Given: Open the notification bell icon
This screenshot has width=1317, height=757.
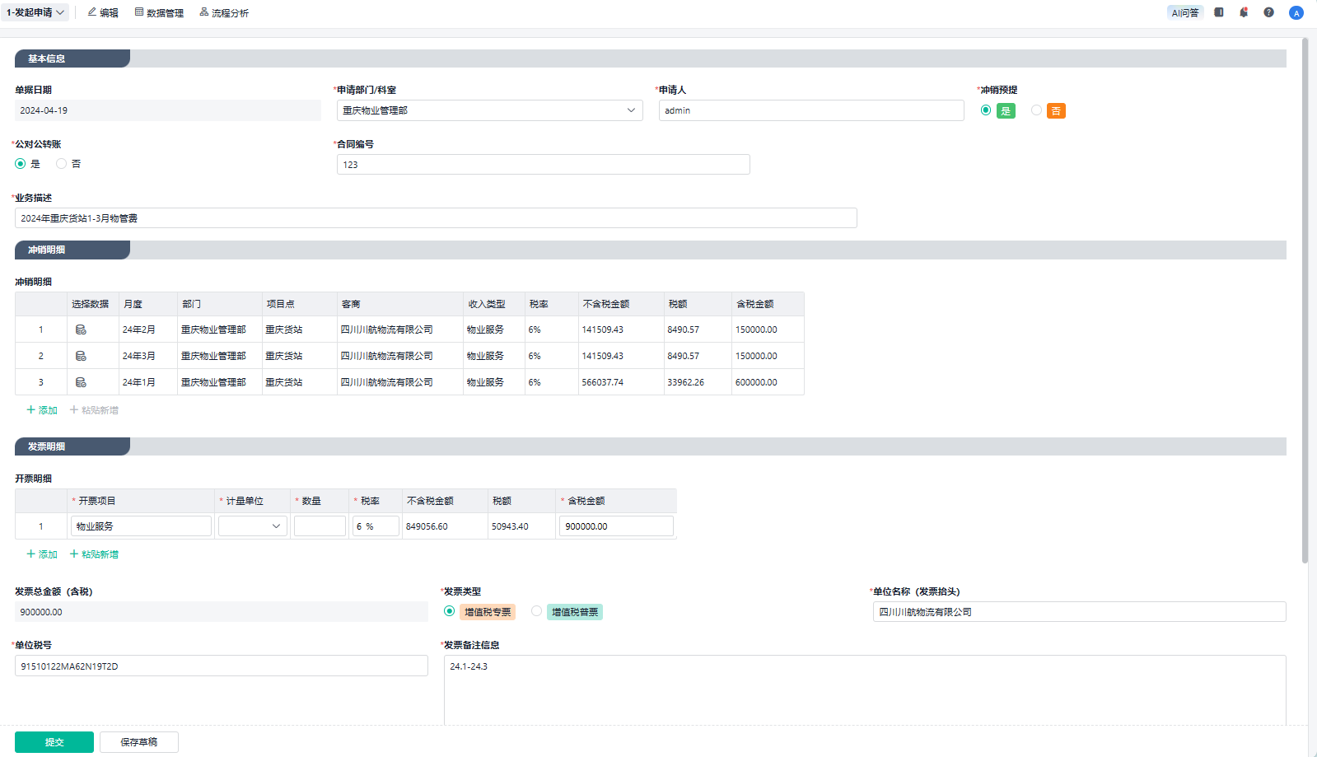Looking at the screenshot, I should [x=1244, y=12].
